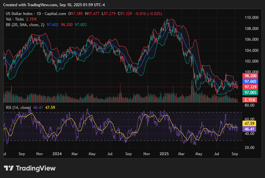Click red upper value 98.200 in BB legend

click(x=67, y=25)
